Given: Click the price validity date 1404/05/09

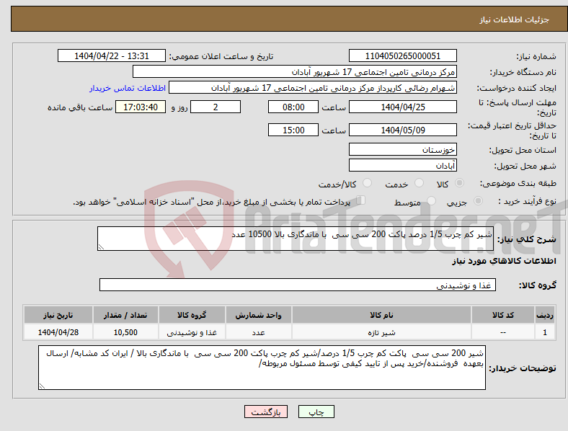Looking at the screenshot, I should [x=402, y=130].
